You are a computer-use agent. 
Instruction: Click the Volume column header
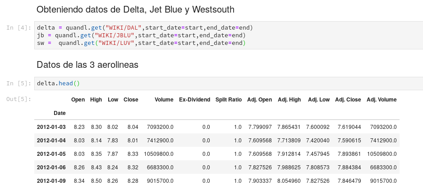(164, 100)
